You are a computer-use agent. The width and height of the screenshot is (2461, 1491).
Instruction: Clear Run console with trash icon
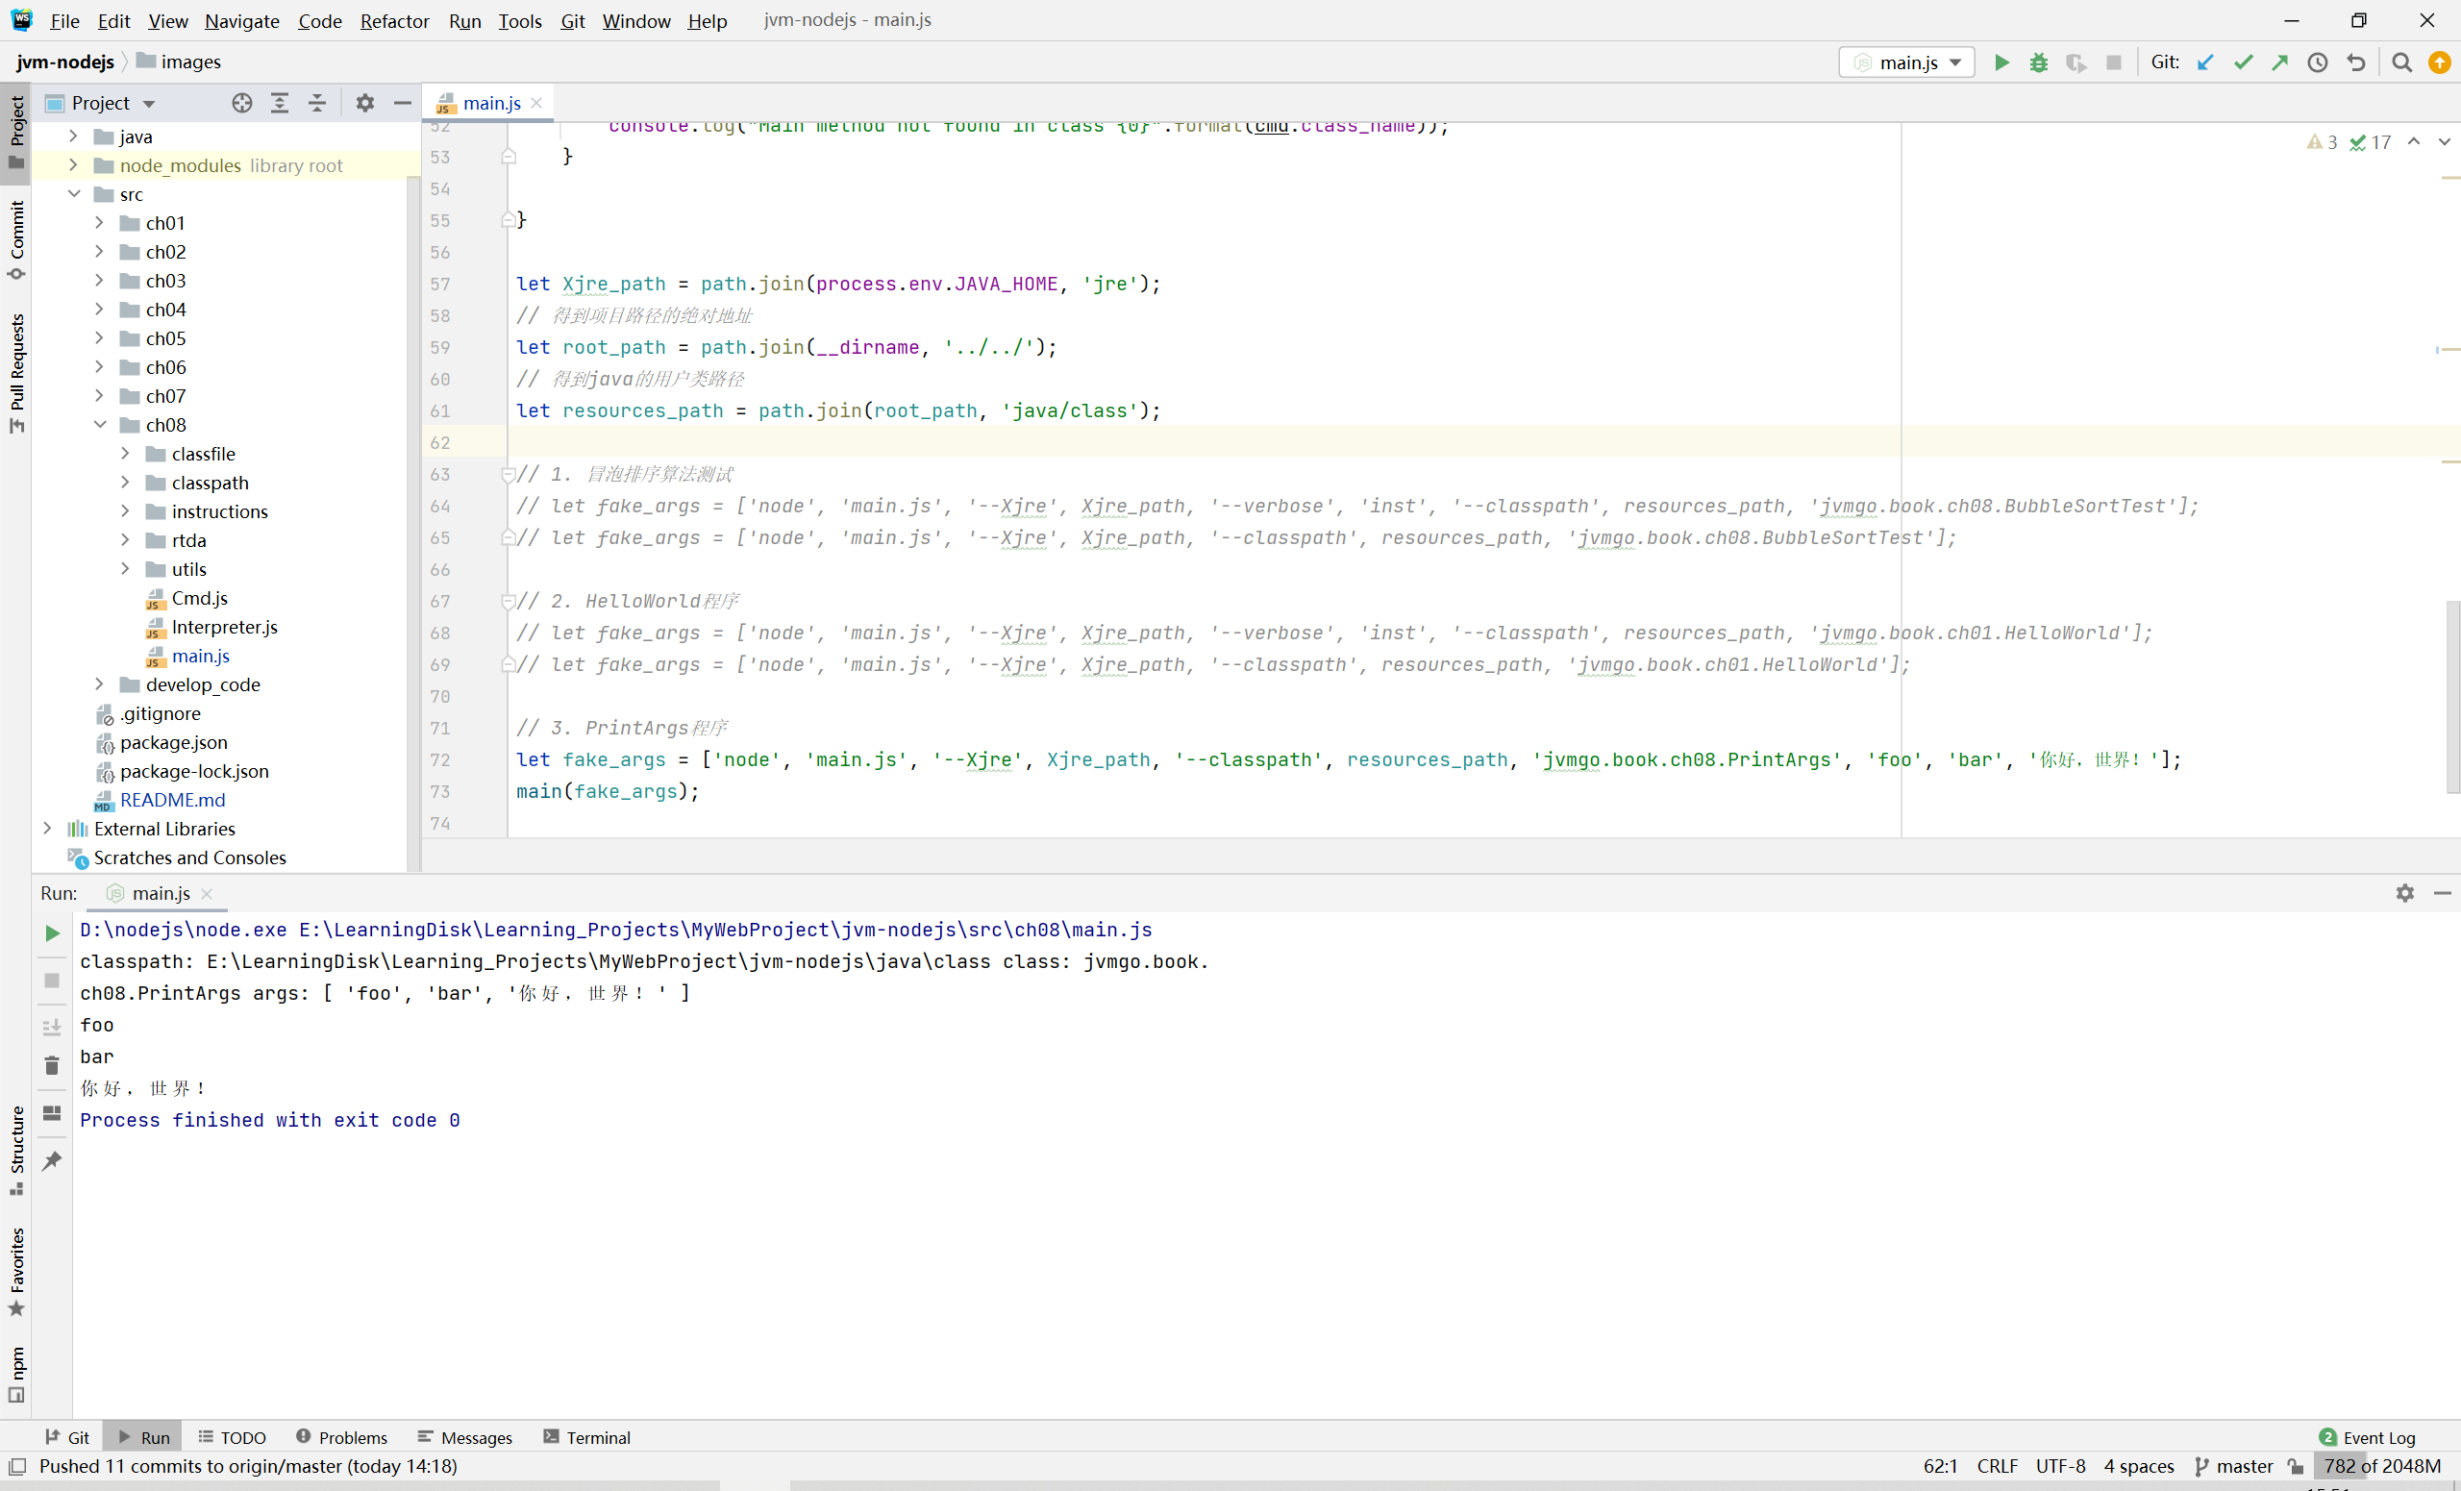click(52, 1065)
